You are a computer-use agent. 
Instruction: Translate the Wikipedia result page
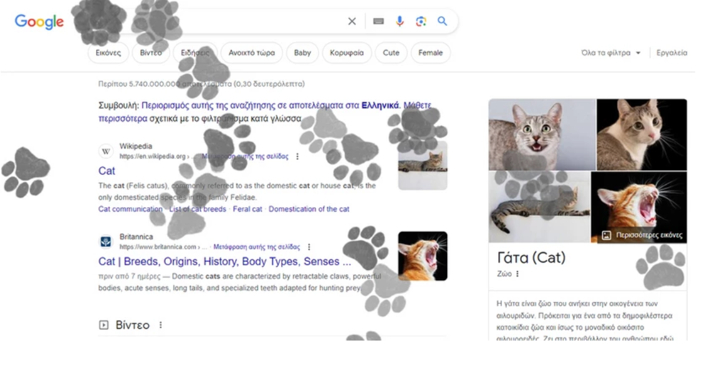[x=245, y=157]
